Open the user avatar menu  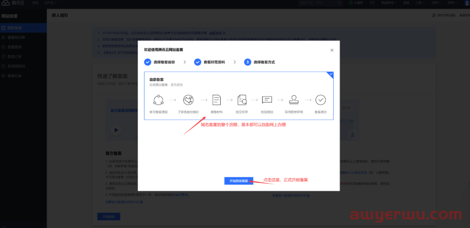click(x=467, y=3)
